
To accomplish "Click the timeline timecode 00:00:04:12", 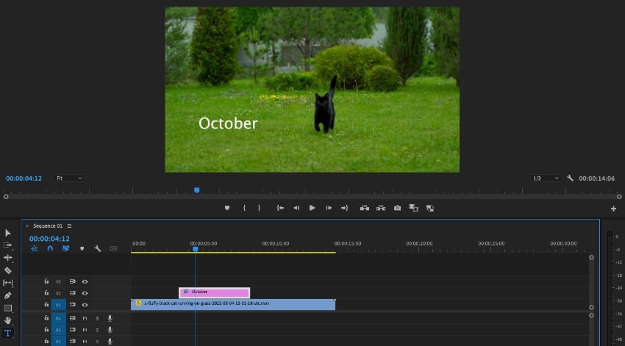I will pyautogui.click(x=49, y=239).
